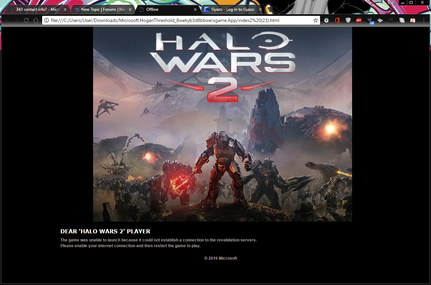Open the Chrome three-dot menu

(424, 20)
